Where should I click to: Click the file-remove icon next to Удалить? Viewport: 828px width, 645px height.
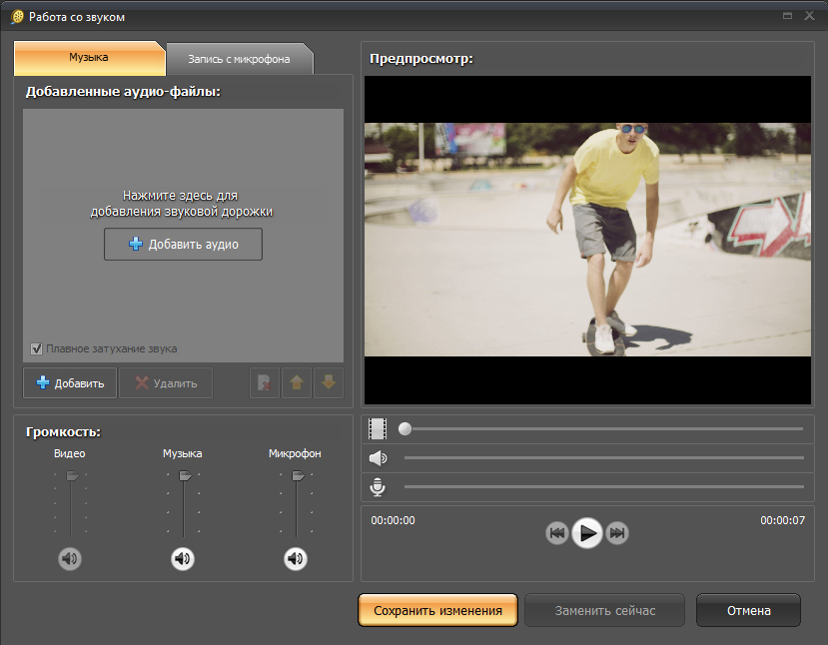264,382
